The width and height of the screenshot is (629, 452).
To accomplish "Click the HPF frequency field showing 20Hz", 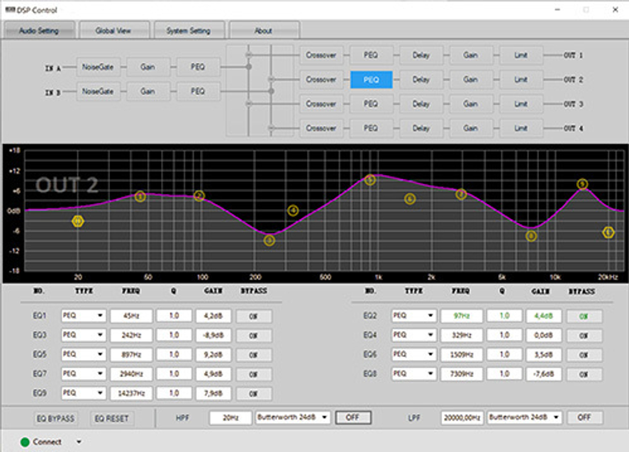I will click(x=231, y=418).
